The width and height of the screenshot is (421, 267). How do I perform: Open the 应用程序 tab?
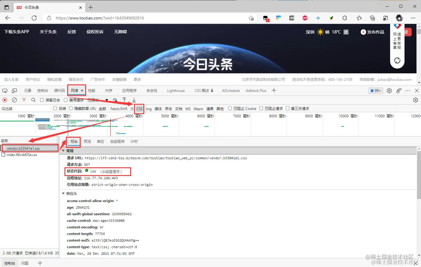(129, 91)
